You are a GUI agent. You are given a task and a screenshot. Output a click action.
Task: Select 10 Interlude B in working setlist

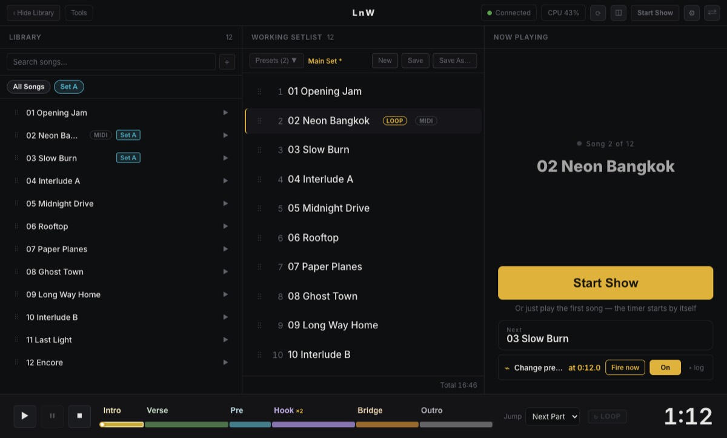[363, 354]
